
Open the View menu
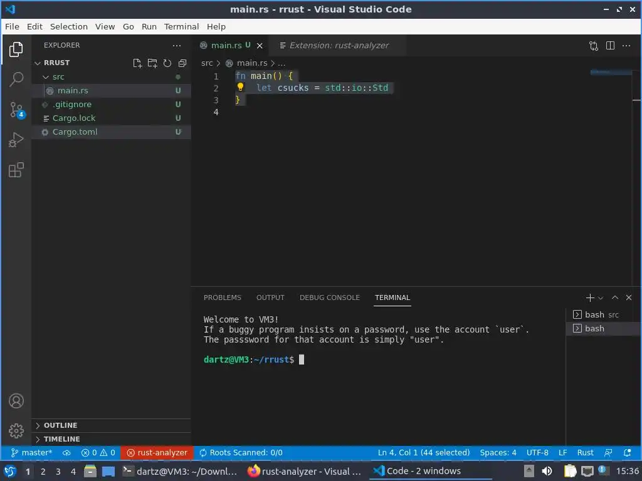tap(105, 26)
